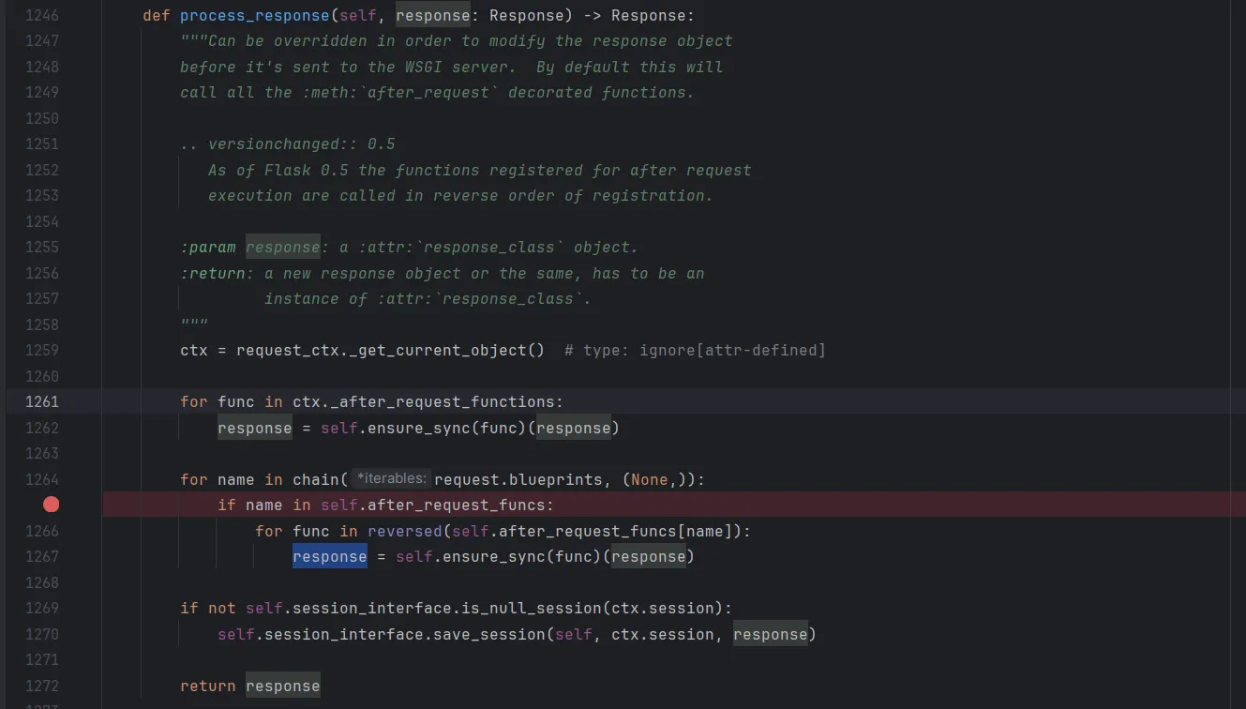Screen dimensions: 1246x709
Task: Click line number 1259 in the gutter
Action: (41, 350)
